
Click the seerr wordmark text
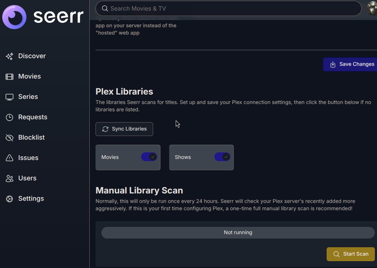click(x=59, y=17)
